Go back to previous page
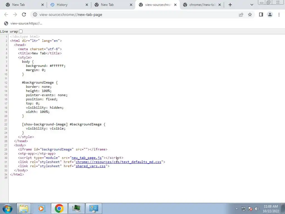Viewport: 285px width, 214px height. click(x=6, y=14)
